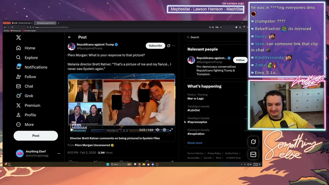Subscribe to Republicans against Trump
The width and height of the screenshot is (329, 185).
[156, 45]
